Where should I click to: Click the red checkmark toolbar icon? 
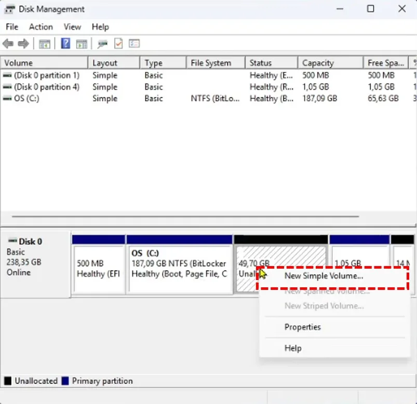point(118,44)
